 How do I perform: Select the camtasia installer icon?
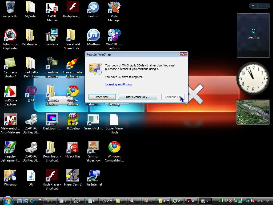point(52,35)
